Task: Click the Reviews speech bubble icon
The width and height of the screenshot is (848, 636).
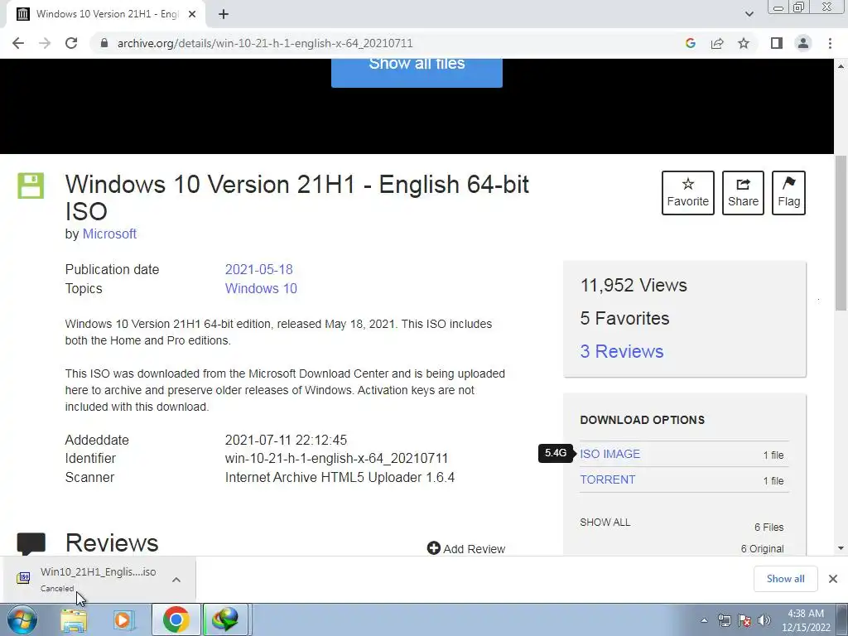Action: [x=31, y=543]
